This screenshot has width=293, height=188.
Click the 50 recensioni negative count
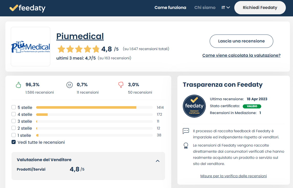(x=140, y=92)
